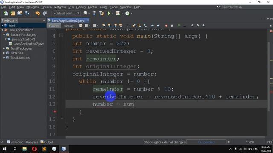This screenshot has height=153, width=273.
Task: Minimize the Projects panel
Action: 44,20
